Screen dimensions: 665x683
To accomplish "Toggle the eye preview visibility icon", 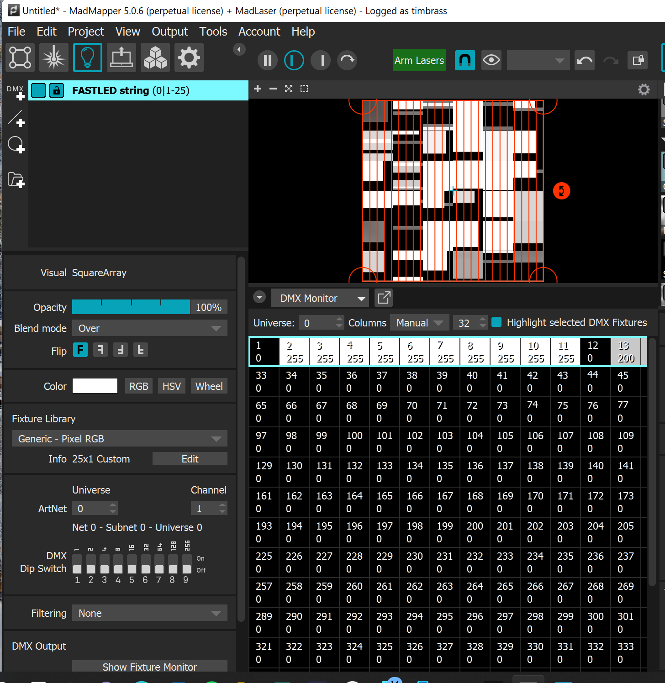I will tap(491, 60).
